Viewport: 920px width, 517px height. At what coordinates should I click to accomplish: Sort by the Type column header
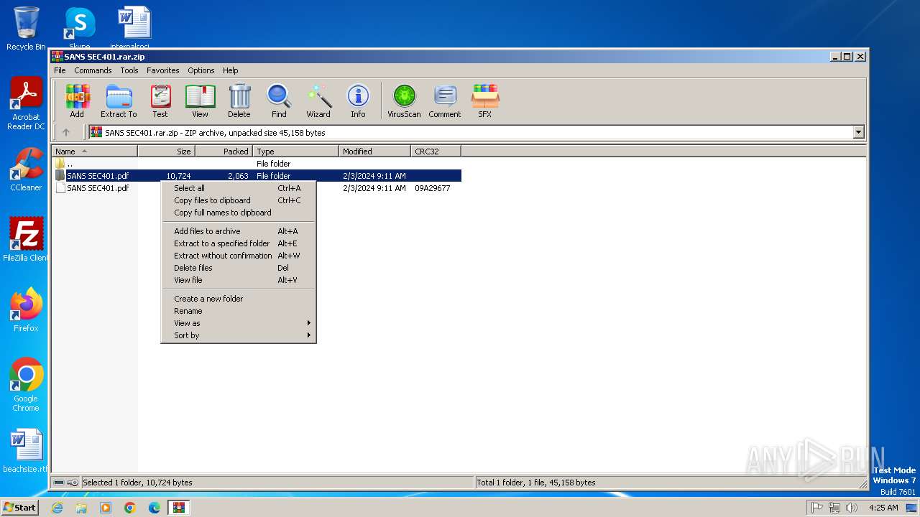(x=295, y=152)
